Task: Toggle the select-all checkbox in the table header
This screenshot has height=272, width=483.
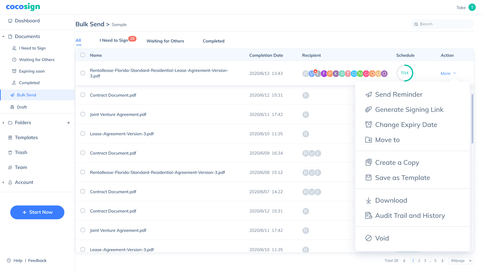Action: (83, 55)
